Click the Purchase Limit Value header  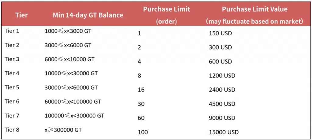point(254,15)
